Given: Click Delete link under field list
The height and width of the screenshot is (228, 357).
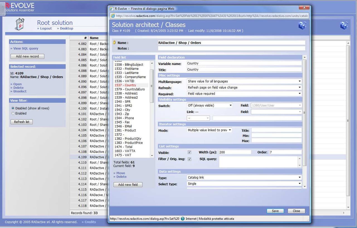Looking at the screenshot, I should tap(120, 177).
